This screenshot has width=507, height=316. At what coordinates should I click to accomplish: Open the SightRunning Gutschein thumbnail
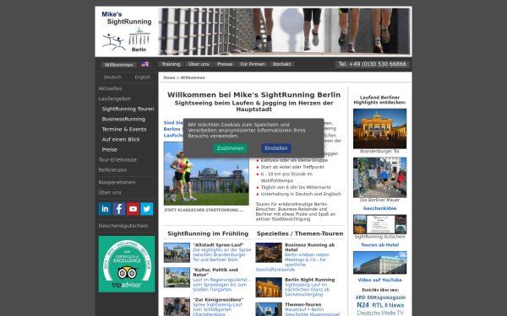tap(379, 224)
